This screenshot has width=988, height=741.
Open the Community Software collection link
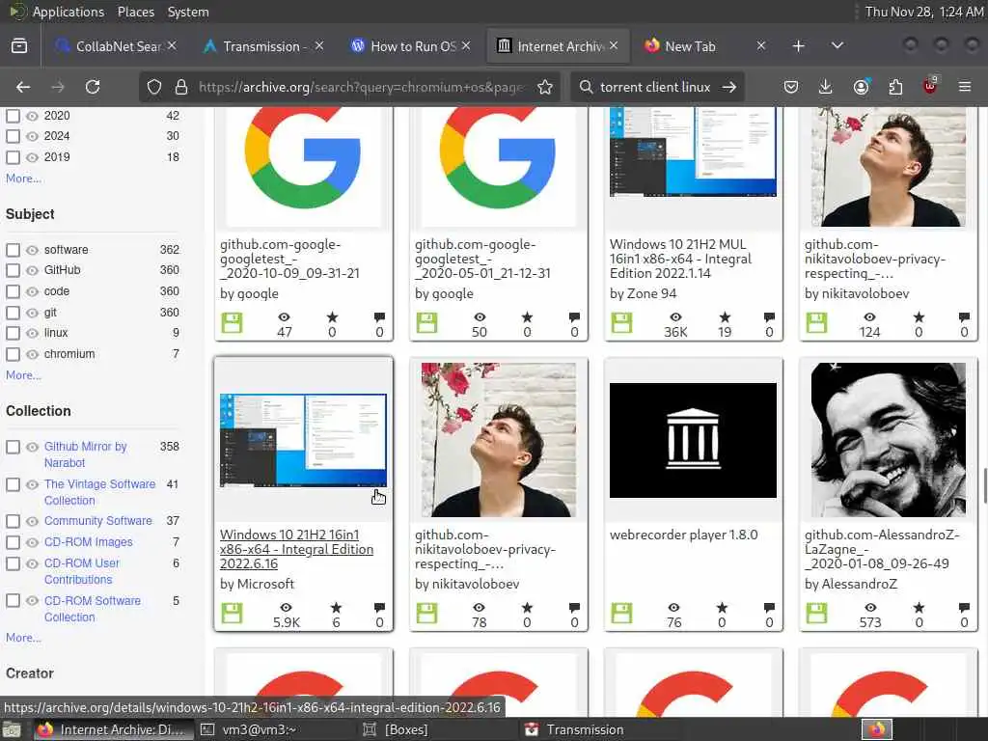click(97, 521)
